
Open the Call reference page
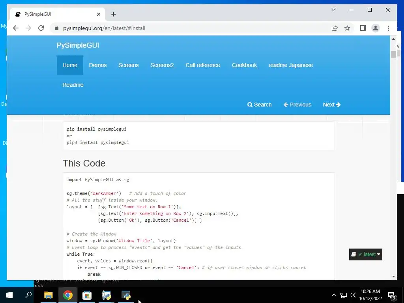tap(203, 65)
